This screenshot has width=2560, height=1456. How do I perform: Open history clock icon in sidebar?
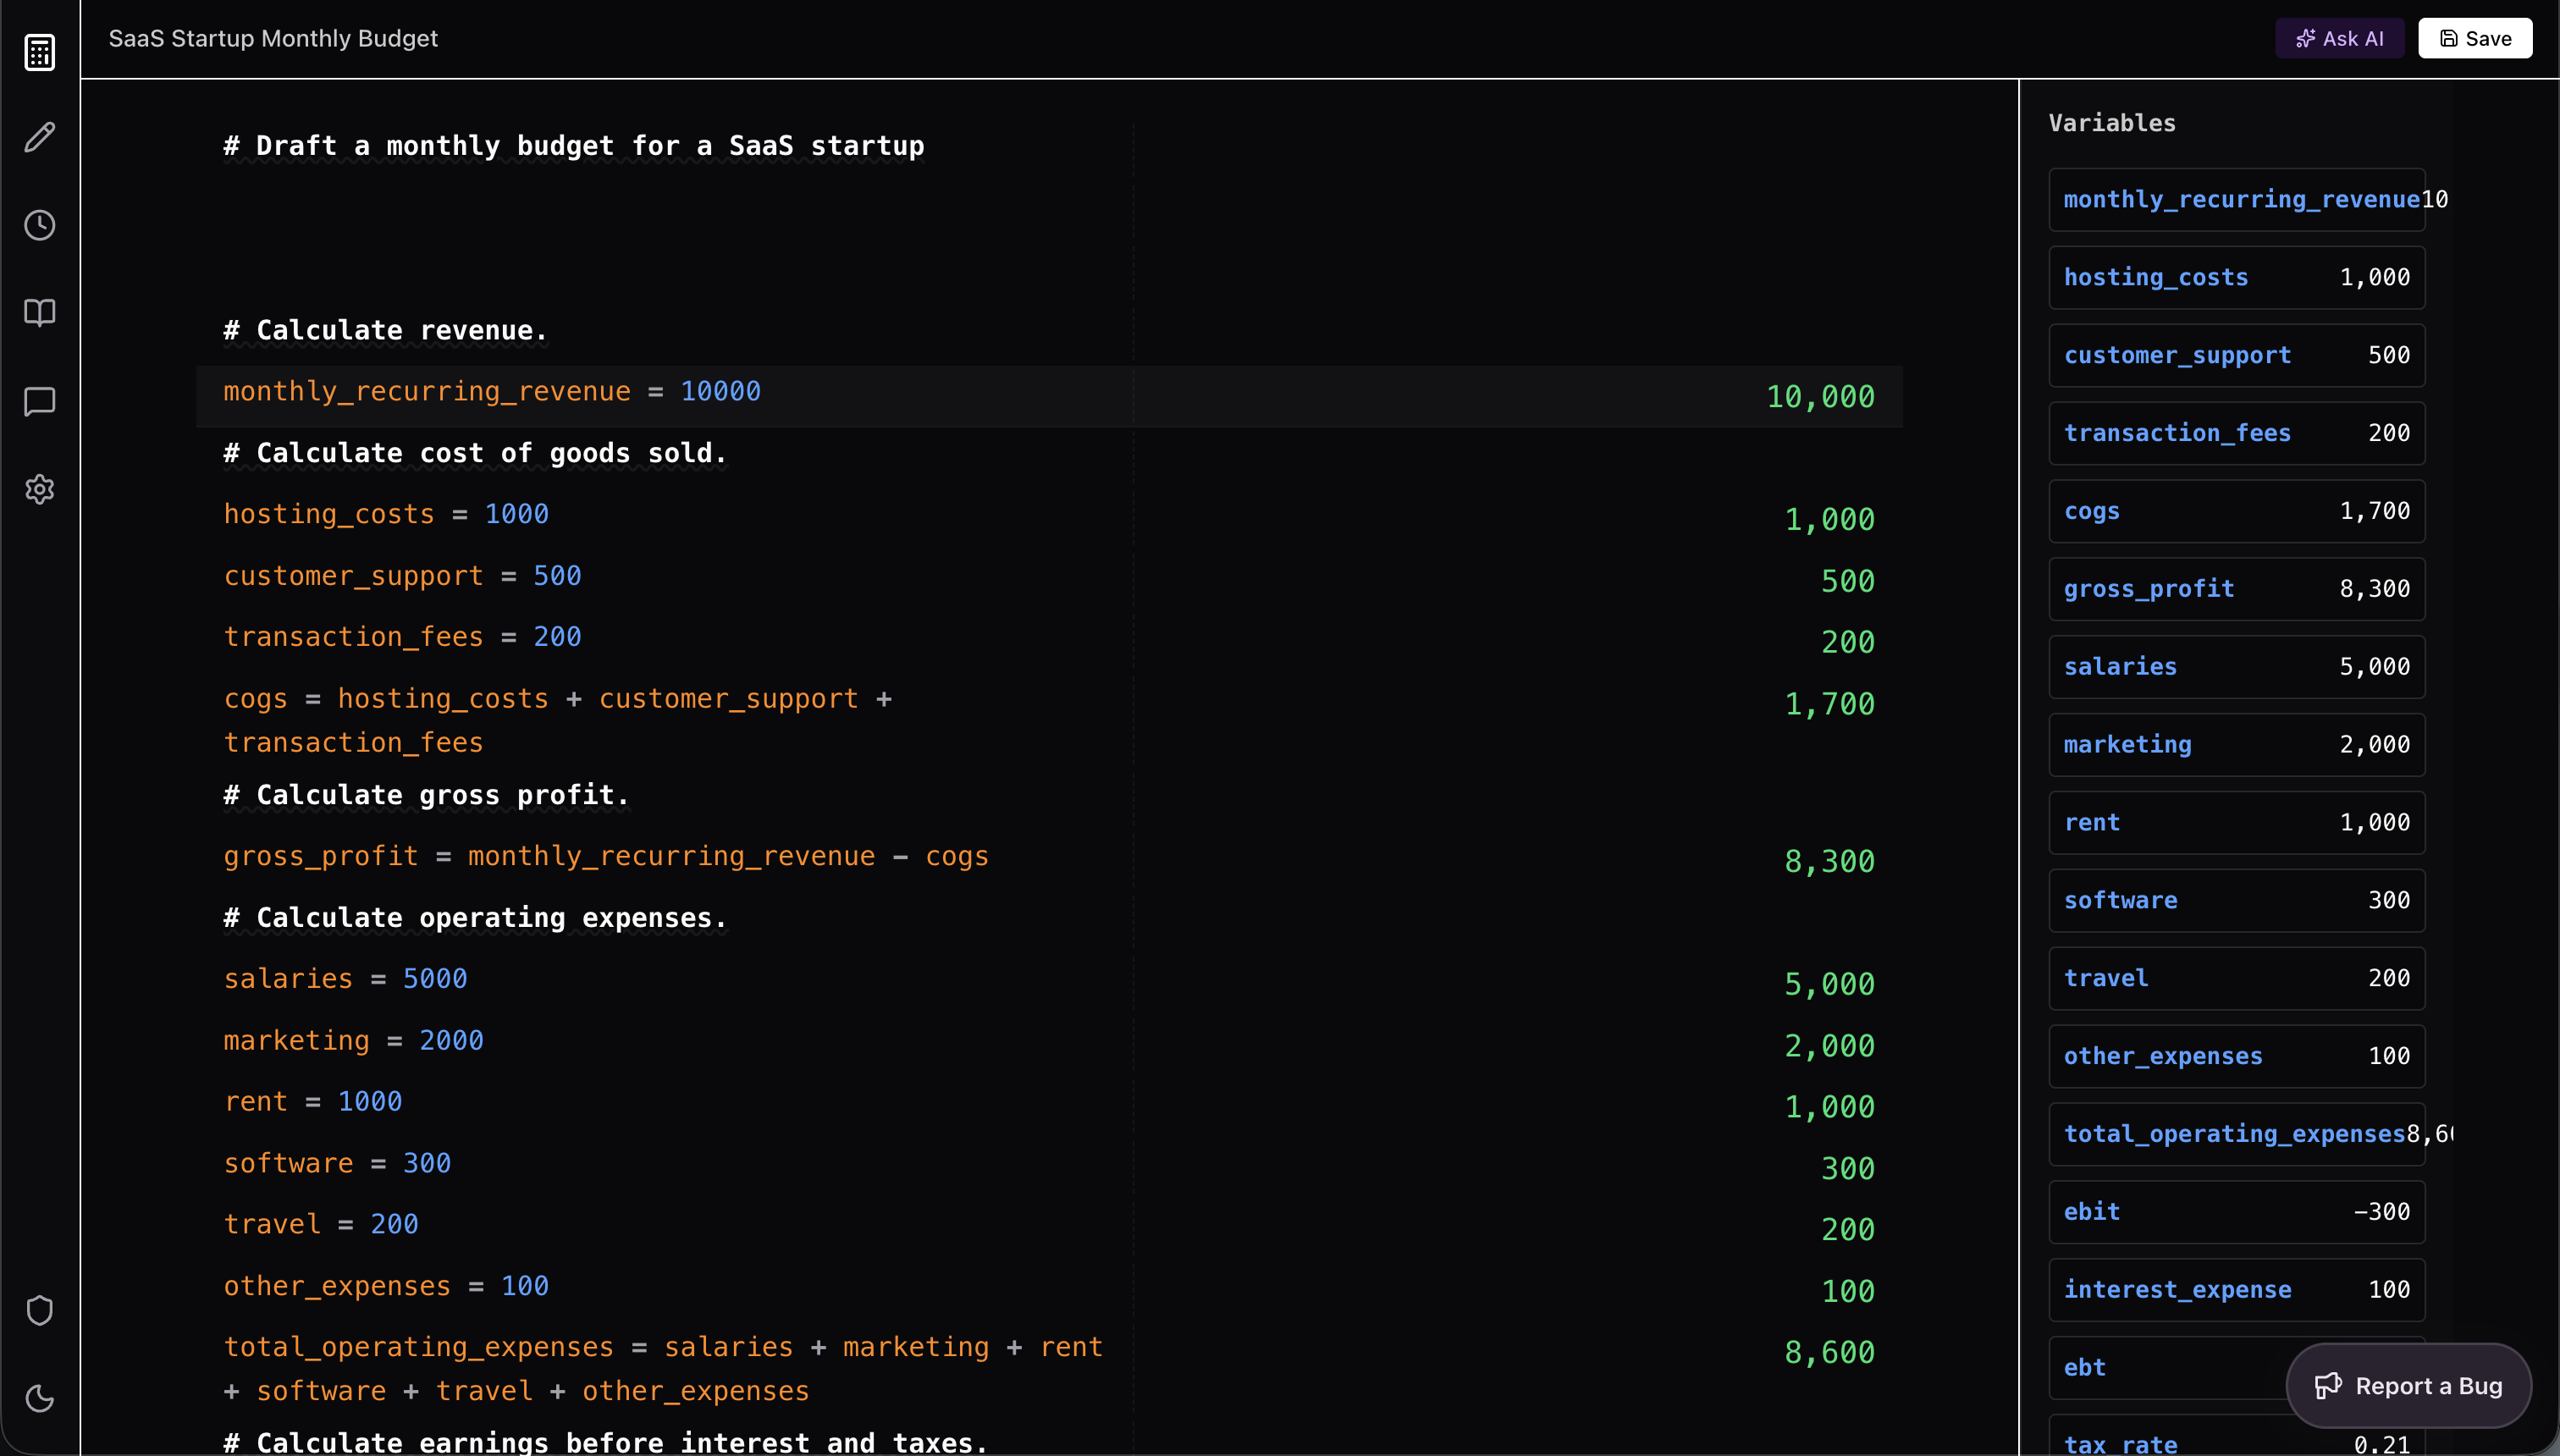[40, 225]
